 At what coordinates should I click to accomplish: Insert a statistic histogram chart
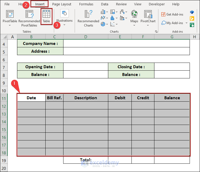tap(113, 18)
